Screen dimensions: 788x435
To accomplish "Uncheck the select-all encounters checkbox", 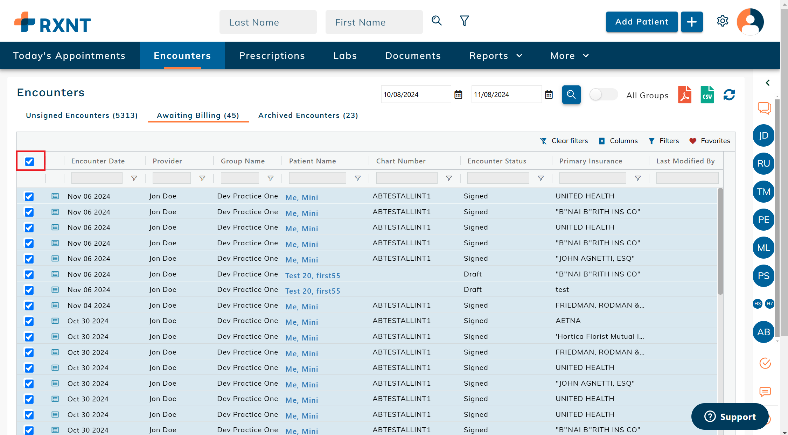I will coord(29,161).
